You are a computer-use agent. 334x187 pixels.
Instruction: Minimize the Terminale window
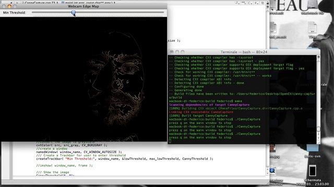coord(177,52)
